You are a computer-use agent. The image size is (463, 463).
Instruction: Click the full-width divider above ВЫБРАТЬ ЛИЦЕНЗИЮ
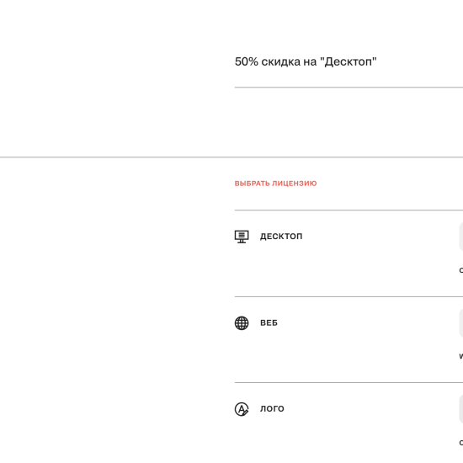231,157
